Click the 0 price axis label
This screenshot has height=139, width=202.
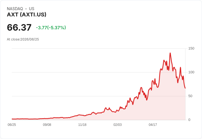pyautogui.click(x=189, y=120)
